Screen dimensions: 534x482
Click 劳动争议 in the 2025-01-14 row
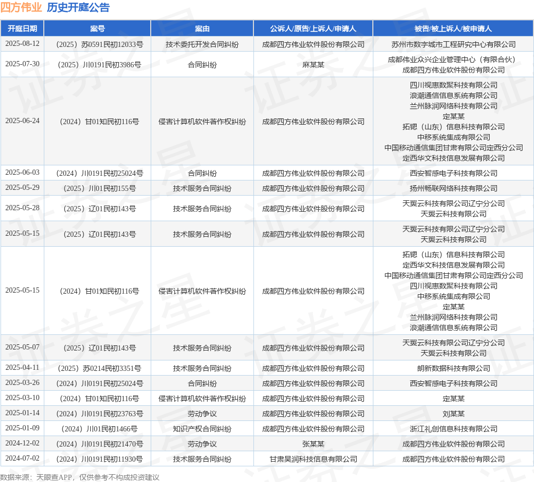[202, 414]
